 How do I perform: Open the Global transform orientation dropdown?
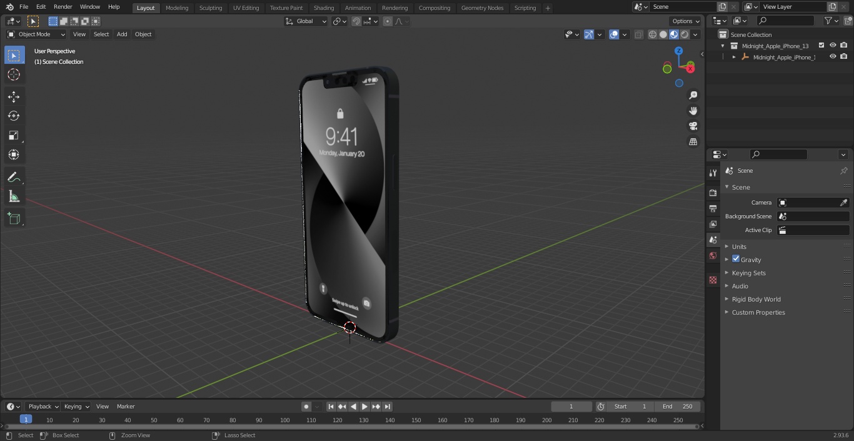pos(306,21)
